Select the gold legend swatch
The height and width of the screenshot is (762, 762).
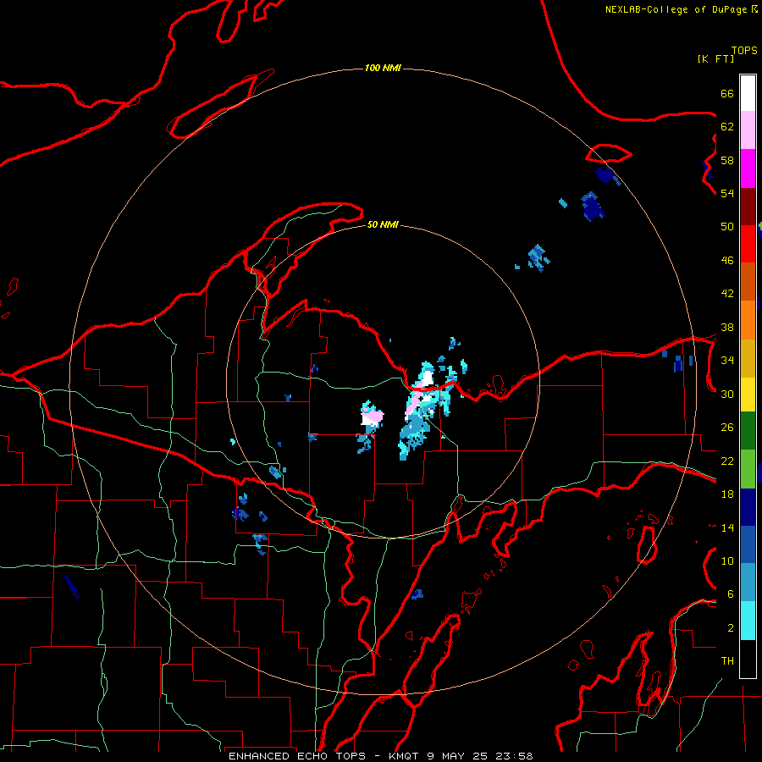point(748,358)
